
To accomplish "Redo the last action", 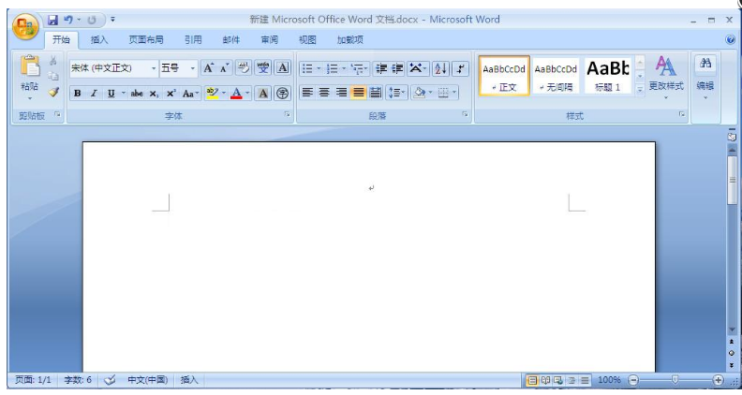I will pos(92,20).
